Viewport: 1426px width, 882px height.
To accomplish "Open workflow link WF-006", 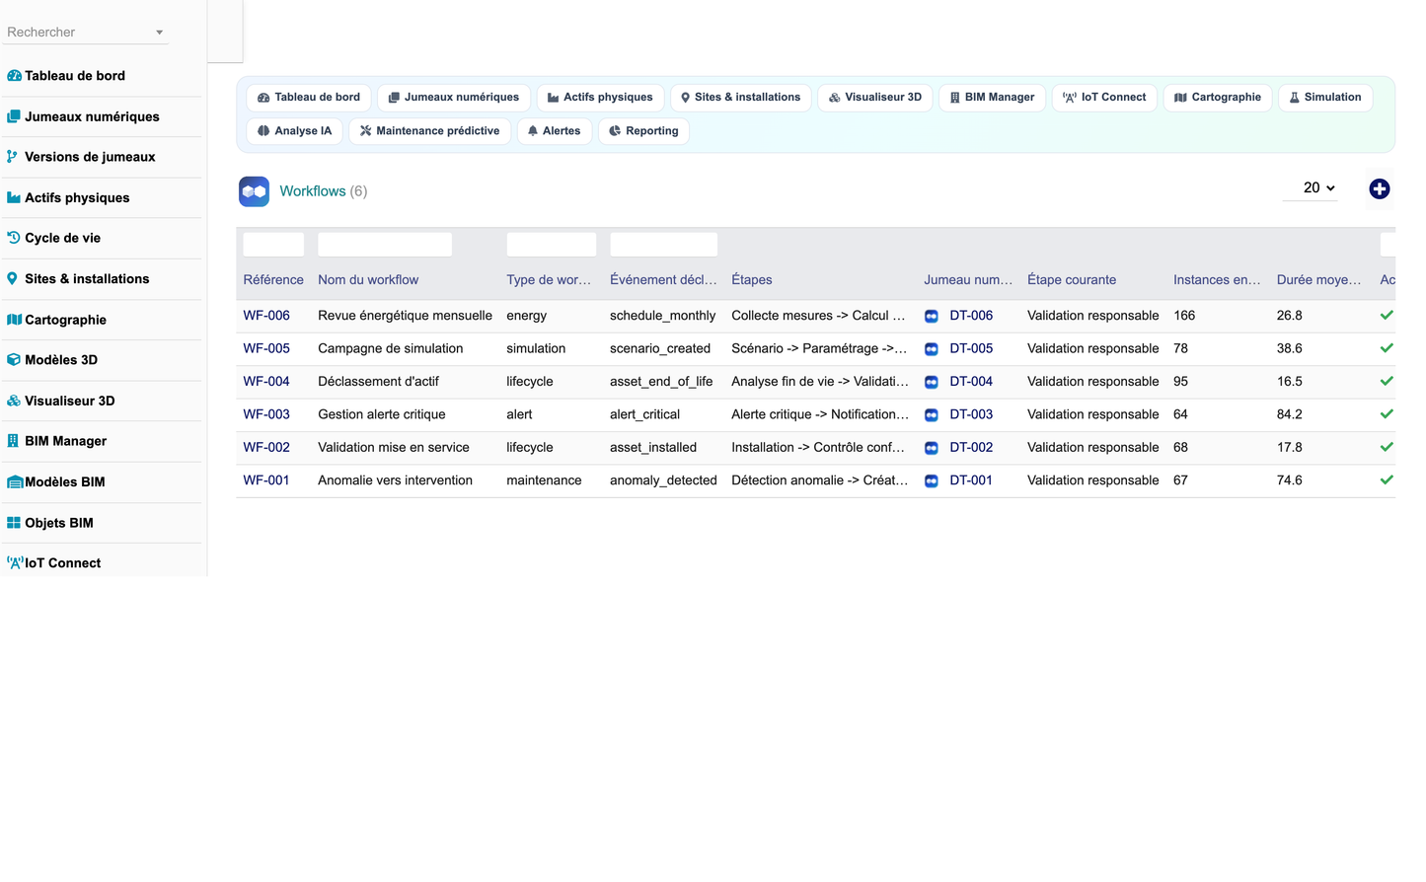I will point(266,316).
